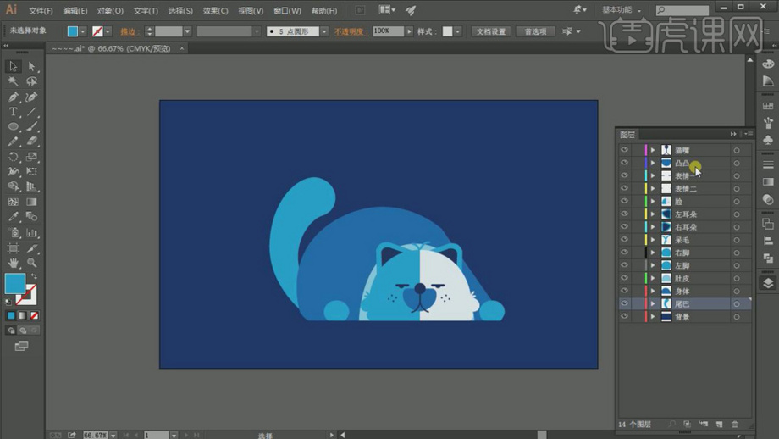The width and height of the screenshot is (779, 439).
Task: Click the delete layer trash icon
Action: 734,424
